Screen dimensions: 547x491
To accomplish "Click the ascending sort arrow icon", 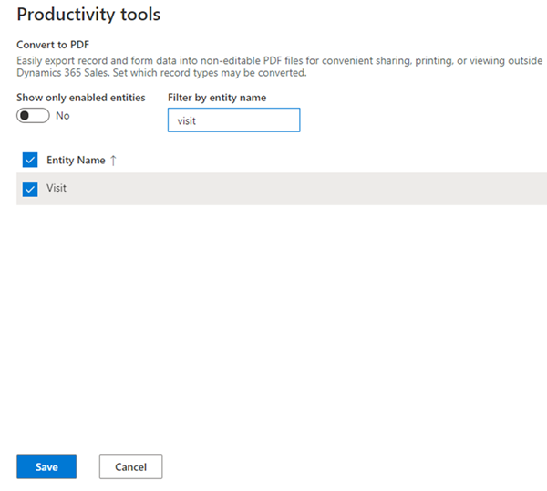I will tap(113, 161).
